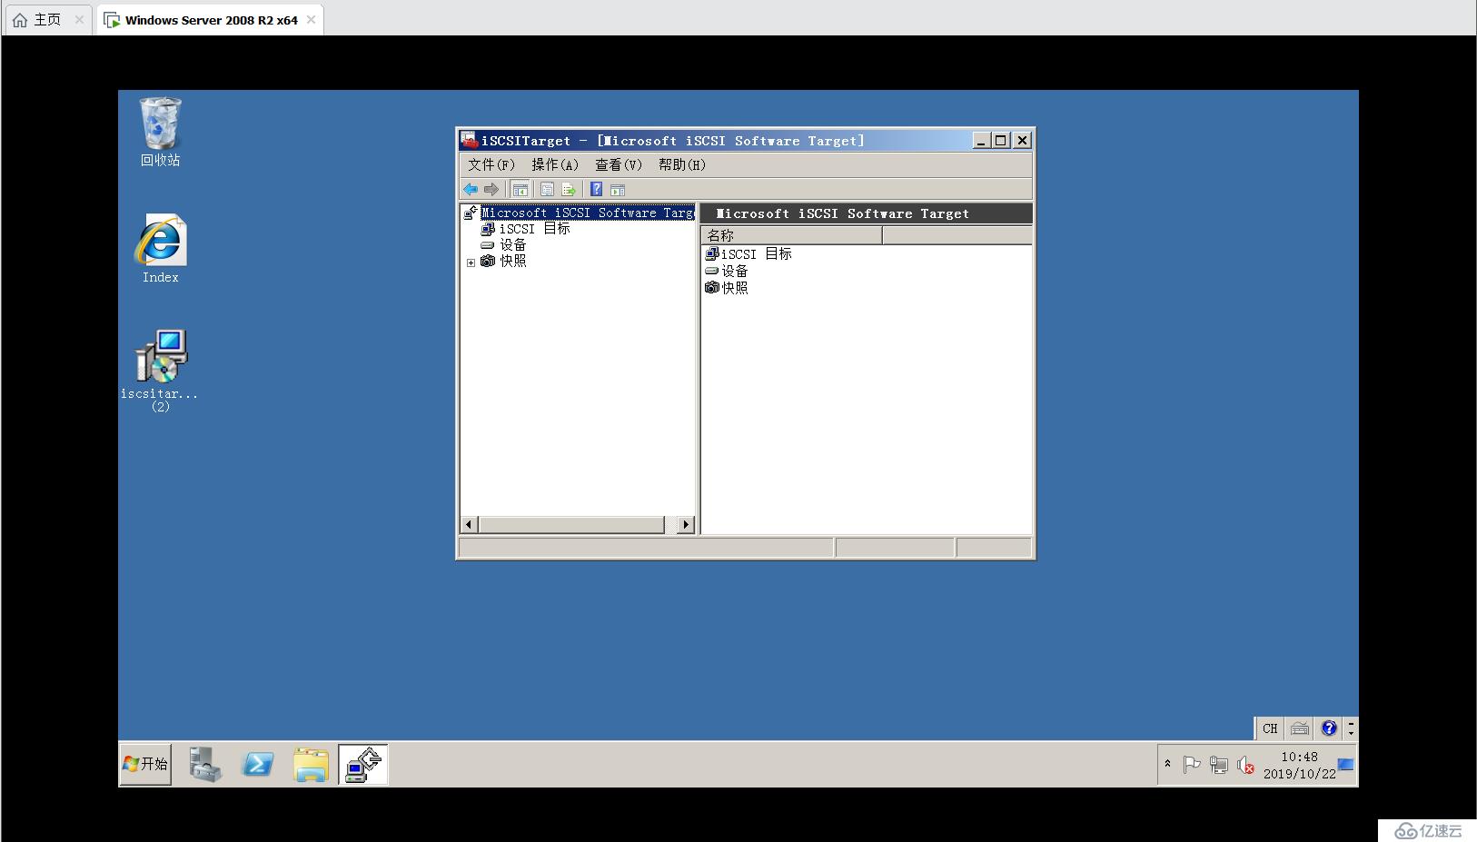Click the 名称 column header

[x=791, y=235]
